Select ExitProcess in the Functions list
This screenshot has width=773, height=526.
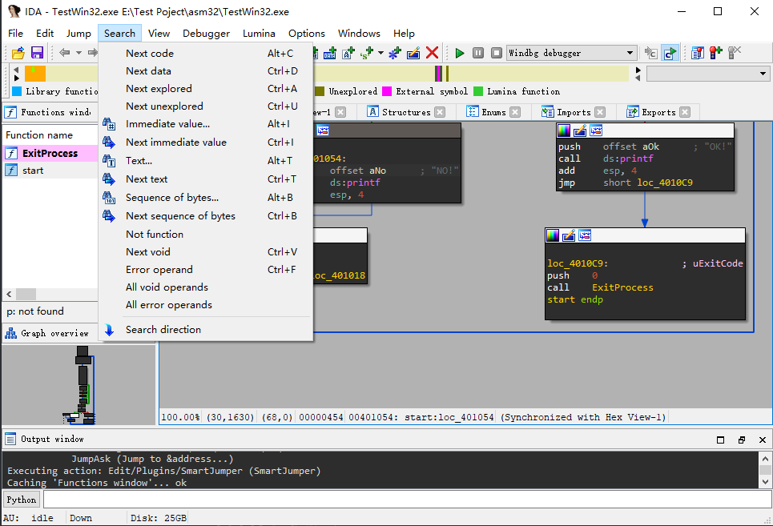[x=50, y=153]
